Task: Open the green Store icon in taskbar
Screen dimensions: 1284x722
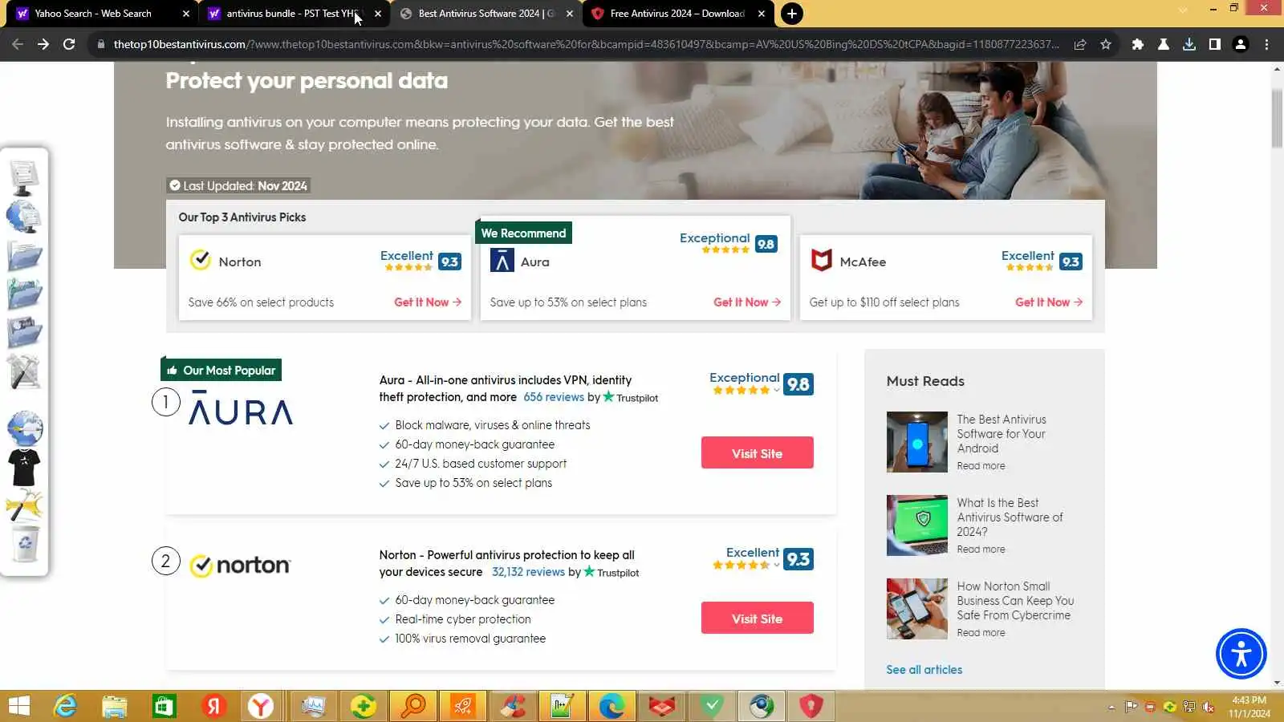Action: [164, 706]
